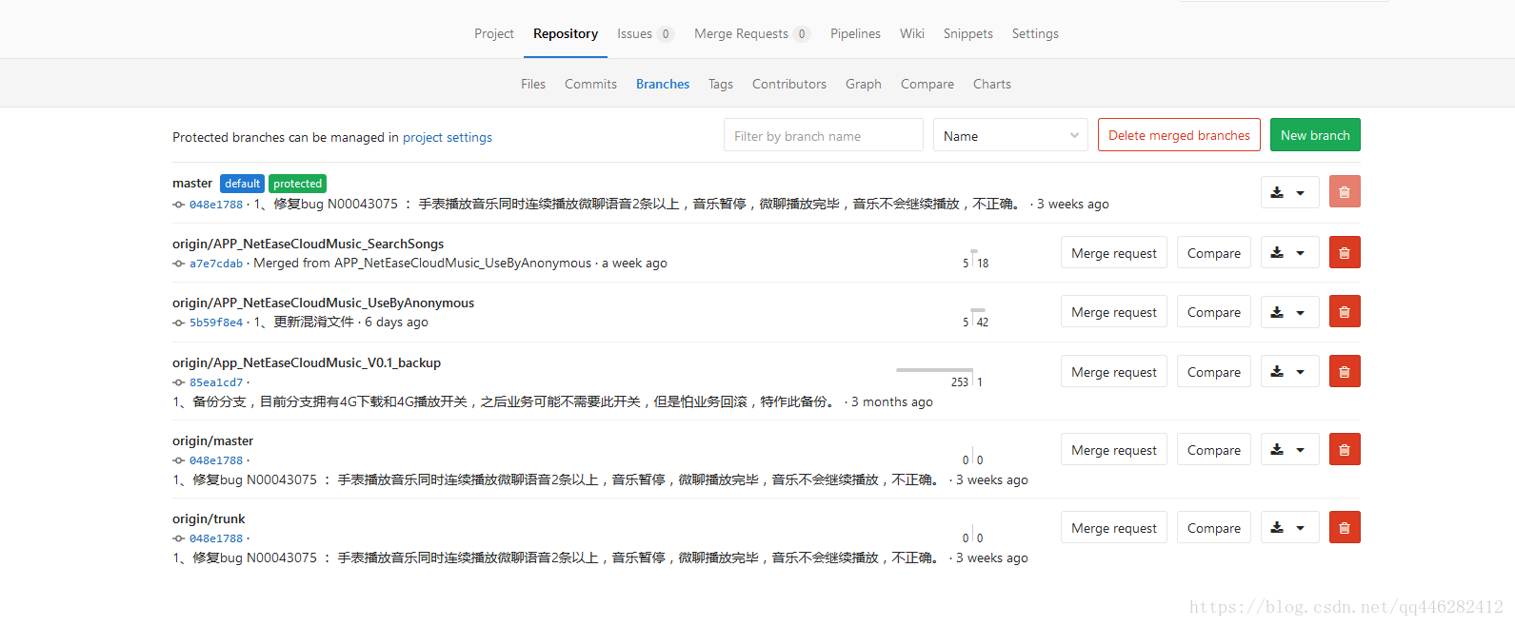Open the master branch name link
Viewport: 1515px width, 626px height.
tap(192, 183)
